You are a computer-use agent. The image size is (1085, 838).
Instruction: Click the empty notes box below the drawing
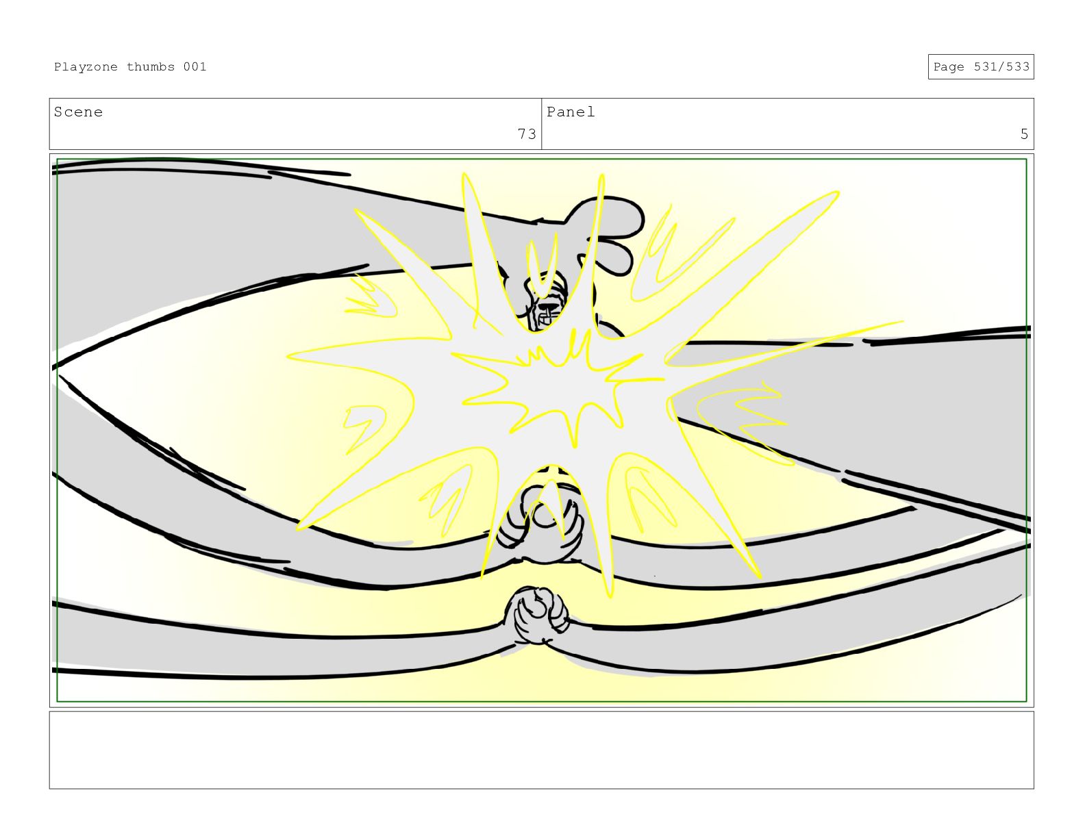point(541,750)
